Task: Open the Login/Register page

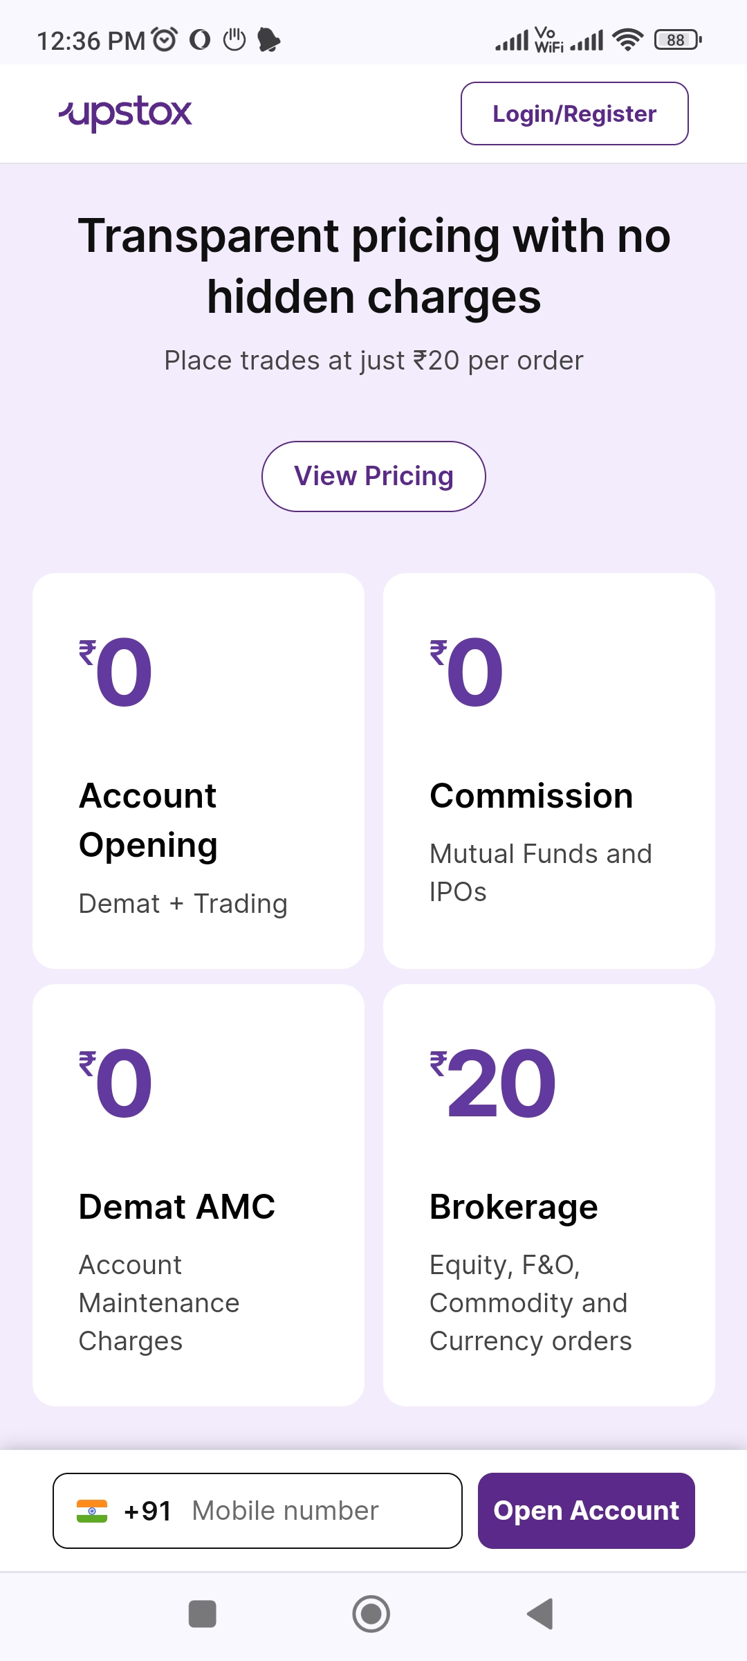Action: [x=574, y=114]
